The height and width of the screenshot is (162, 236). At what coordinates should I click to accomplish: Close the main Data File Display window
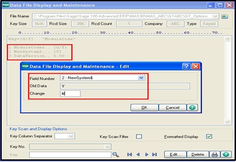(x=229, y=5)
